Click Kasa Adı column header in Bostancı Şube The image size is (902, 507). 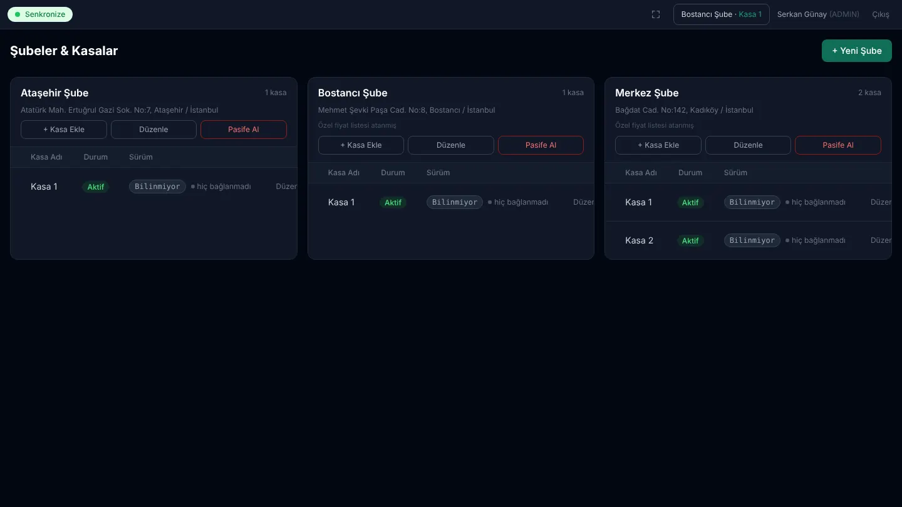point(344,173)
